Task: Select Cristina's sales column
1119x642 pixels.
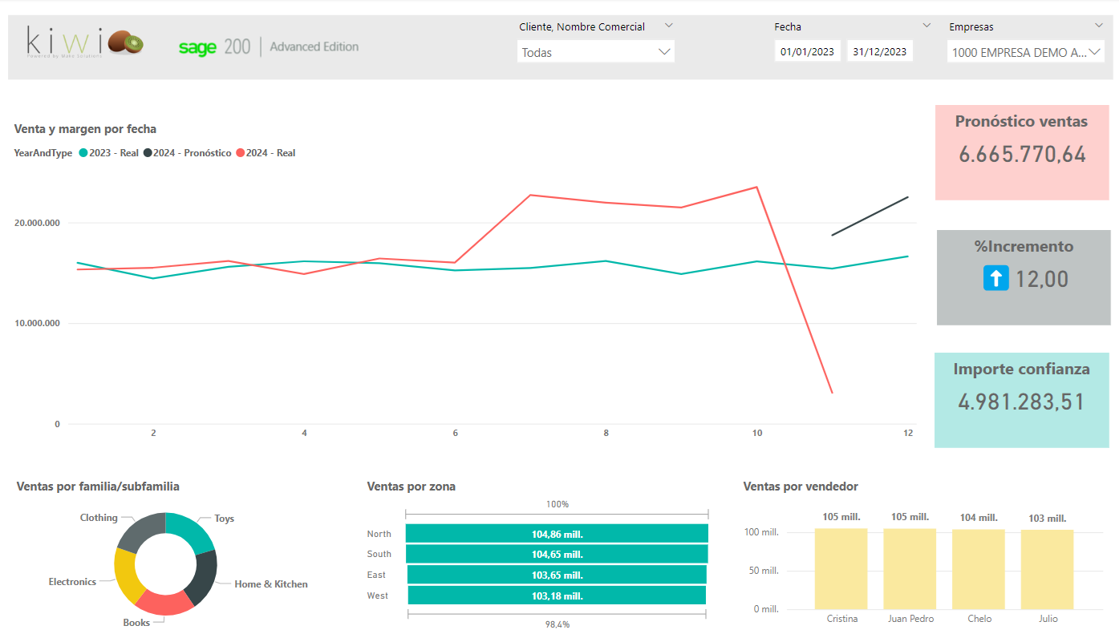Action: [x=841, y=568]
